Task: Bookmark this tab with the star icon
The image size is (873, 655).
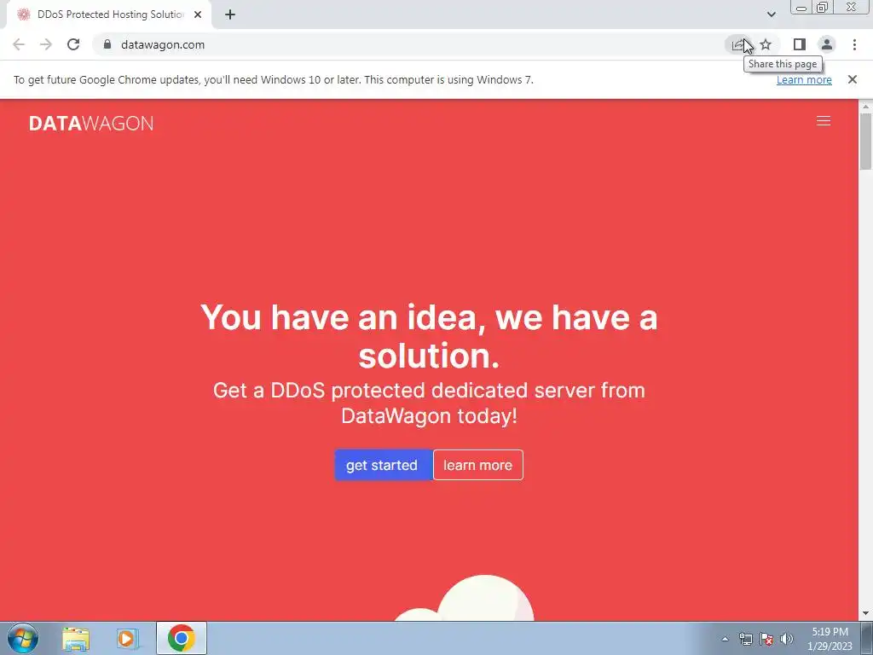Action: coord(766,44)
